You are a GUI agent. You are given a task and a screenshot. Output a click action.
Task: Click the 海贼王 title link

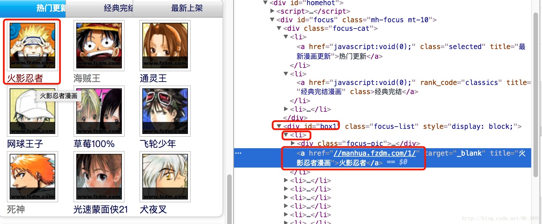tap(87, 78)
